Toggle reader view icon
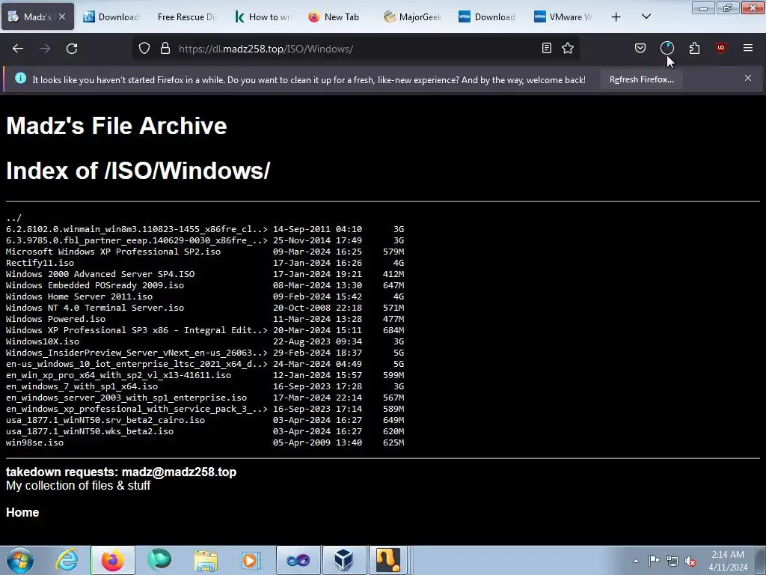 [x=547, y=49]
